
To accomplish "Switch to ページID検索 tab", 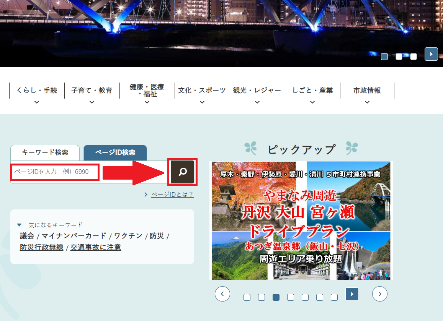I will coord(115,152).
